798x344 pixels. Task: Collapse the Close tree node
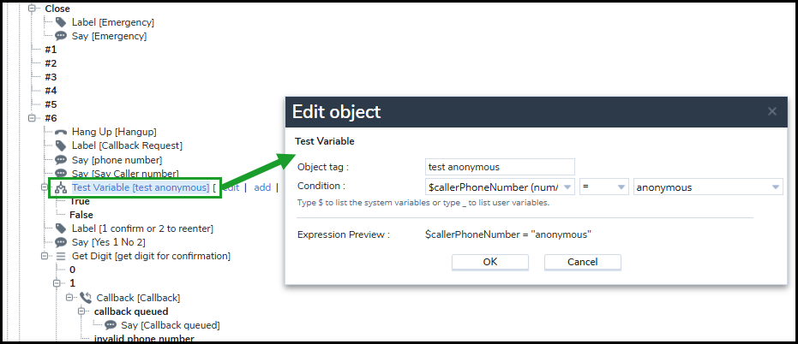pyautogui.click(x=33, y=9)
